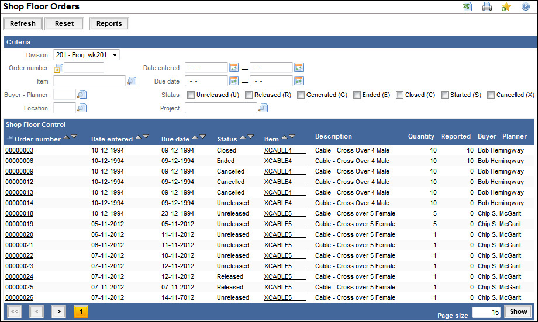Click the favorites star icon
Viewport: 538px width, 322px height.
pos(506,7)
